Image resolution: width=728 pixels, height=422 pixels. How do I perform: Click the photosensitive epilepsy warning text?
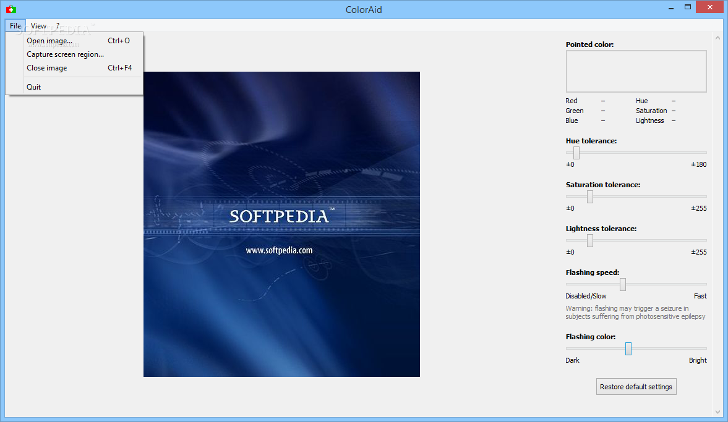tap(635, 313)
